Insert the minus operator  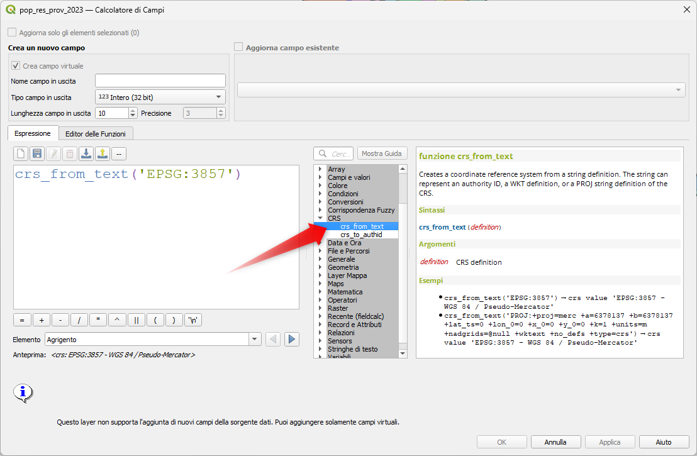pyautogui.click(x=60, y=320)
